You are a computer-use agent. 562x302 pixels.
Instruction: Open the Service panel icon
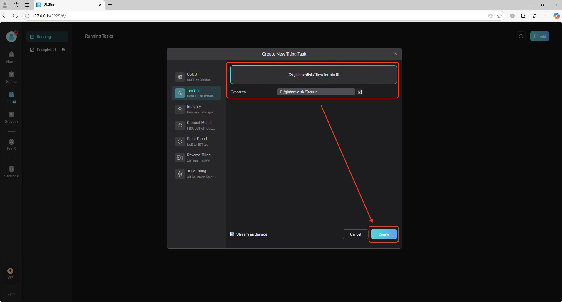pos(11,117)
